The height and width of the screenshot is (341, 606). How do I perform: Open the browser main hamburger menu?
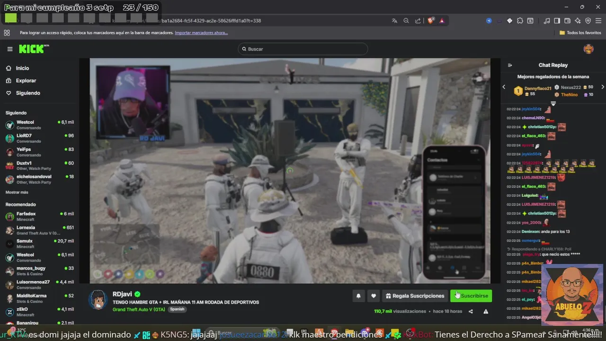click(598, 21)
